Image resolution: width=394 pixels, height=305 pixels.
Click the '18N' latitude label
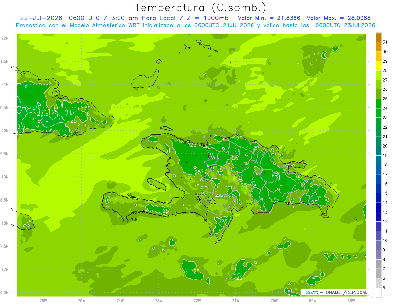[5, 223]
